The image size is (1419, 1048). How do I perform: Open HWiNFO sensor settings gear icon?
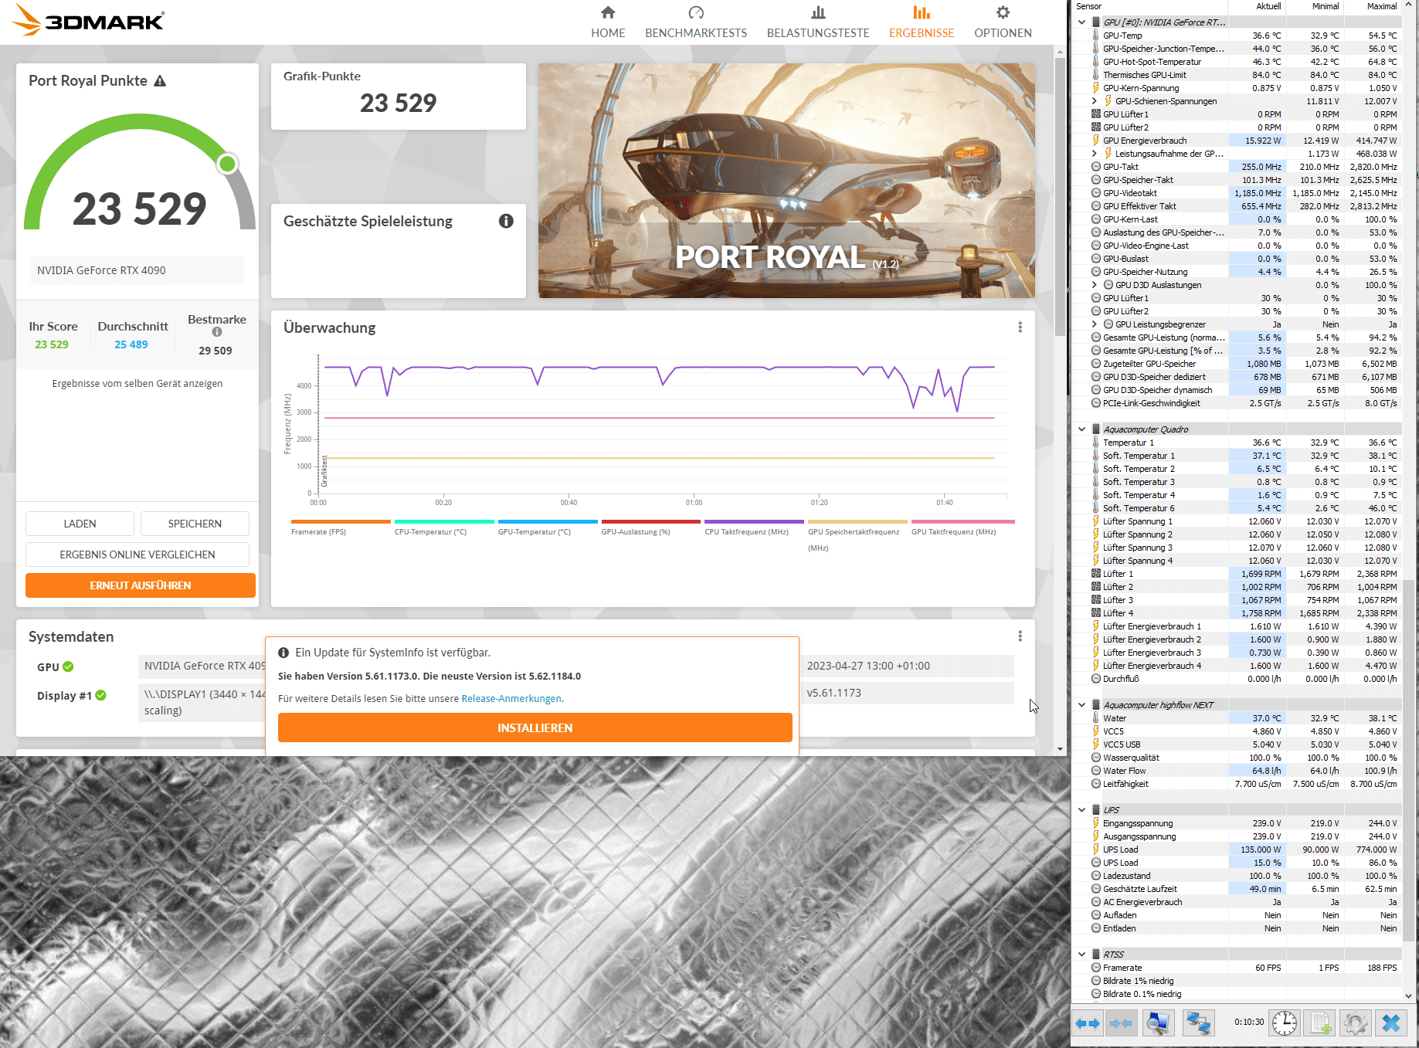(1355, 1023)
